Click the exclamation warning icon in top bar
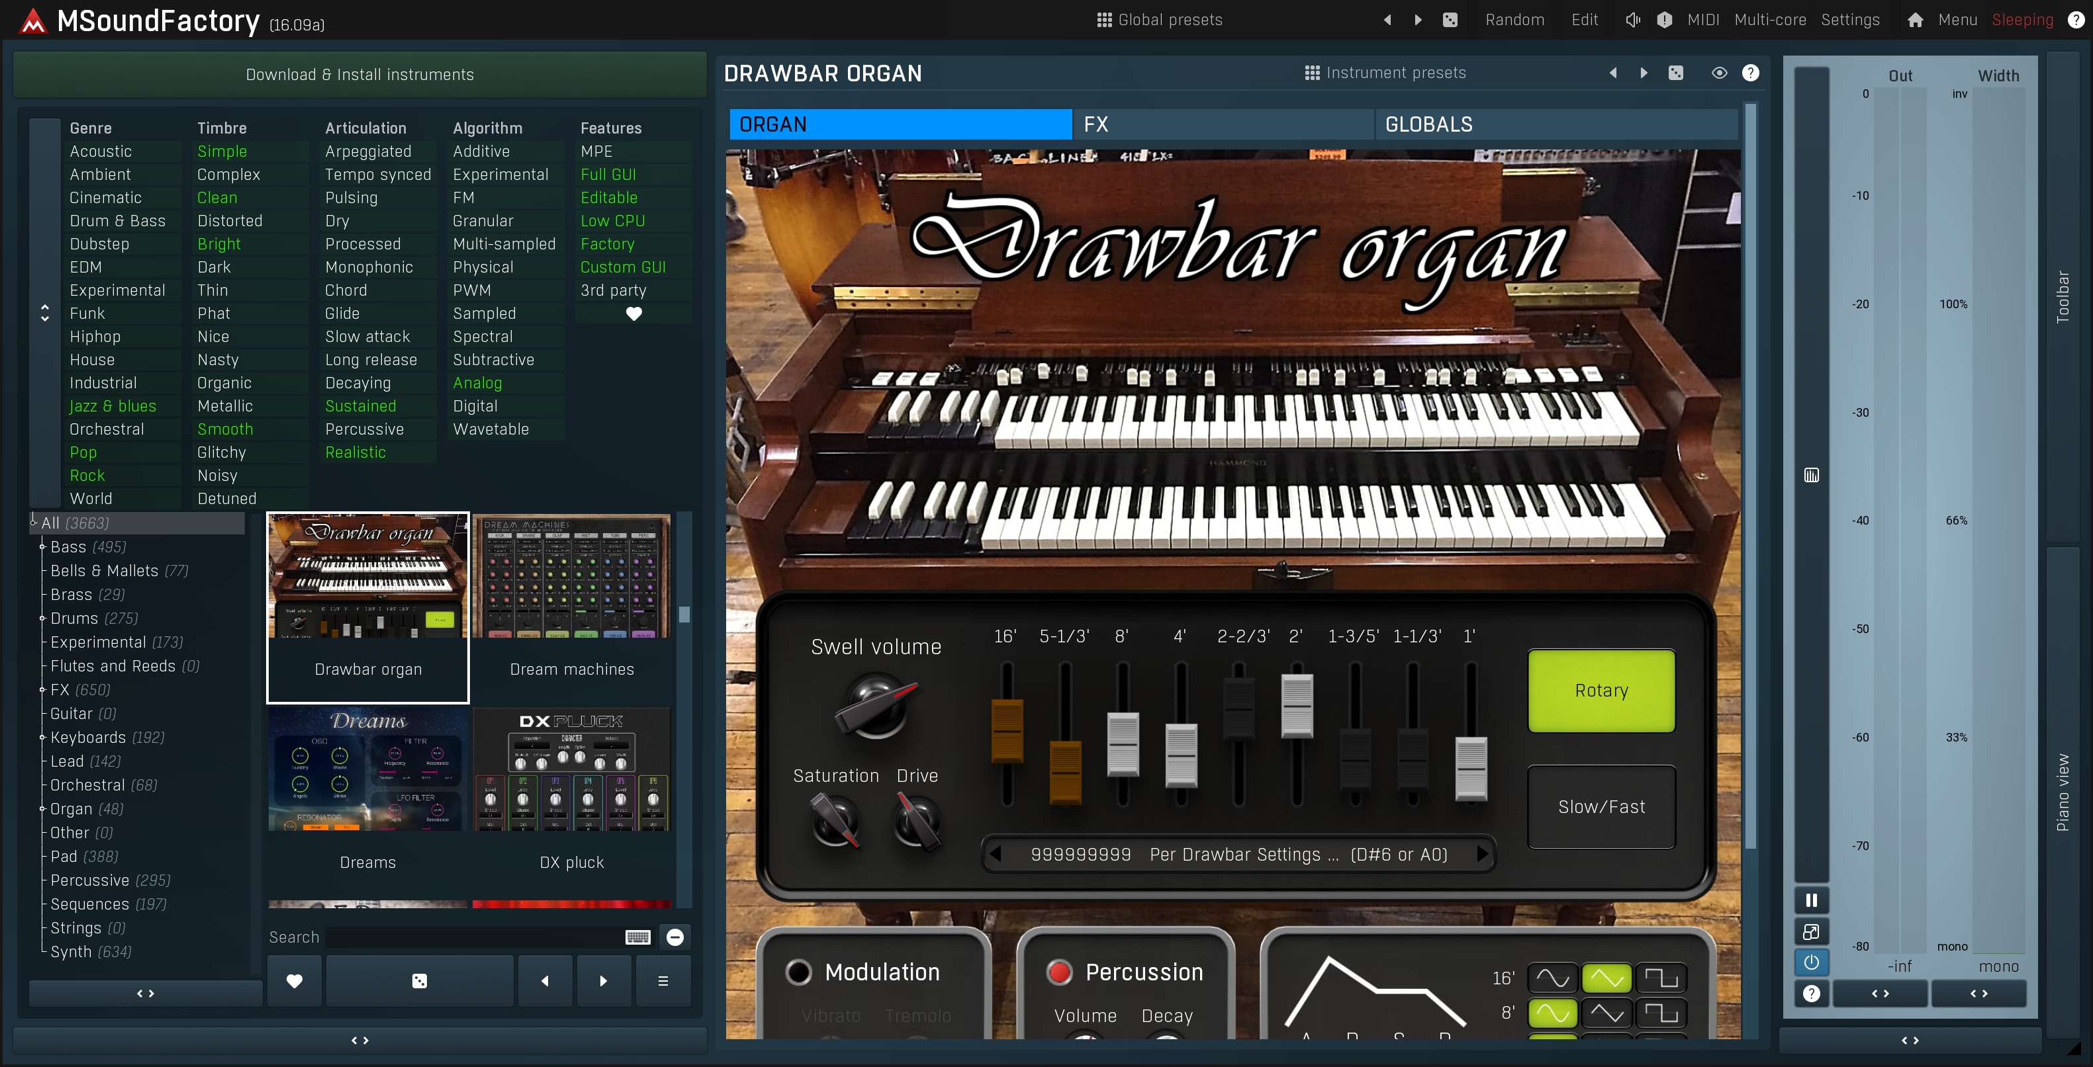The image size is (2093, 1067). (1665, 21)
